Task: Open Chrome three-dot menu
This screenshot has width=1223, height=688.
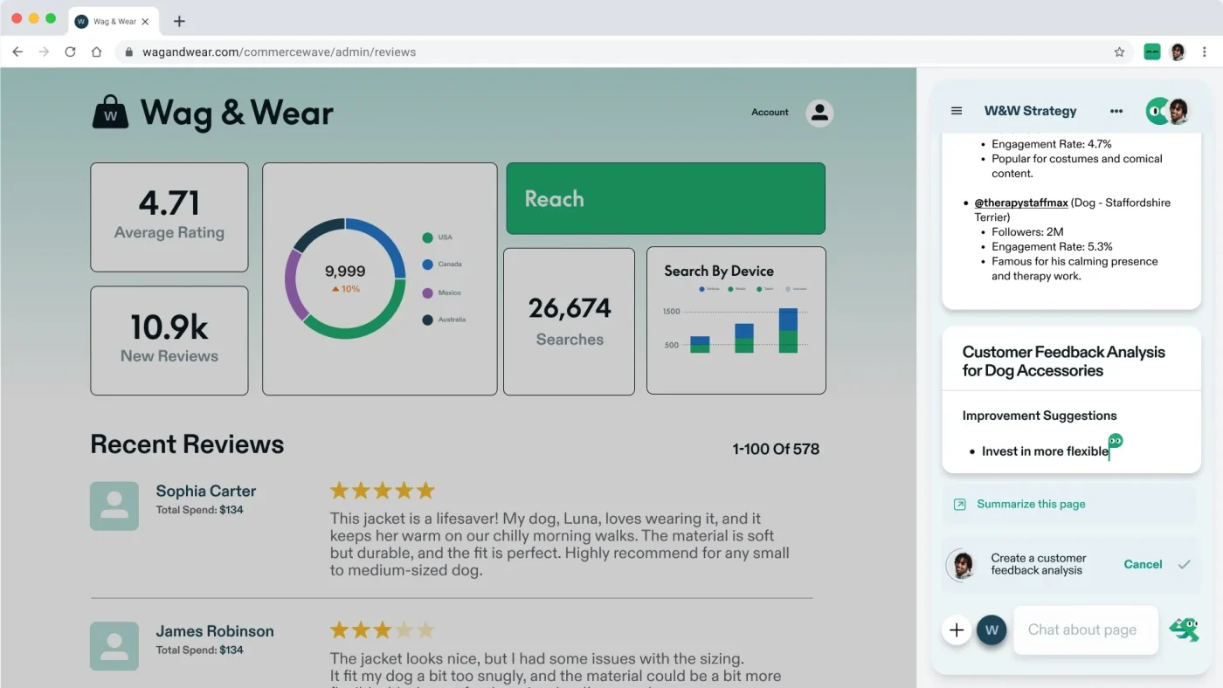Action: tap(1205, 52)
